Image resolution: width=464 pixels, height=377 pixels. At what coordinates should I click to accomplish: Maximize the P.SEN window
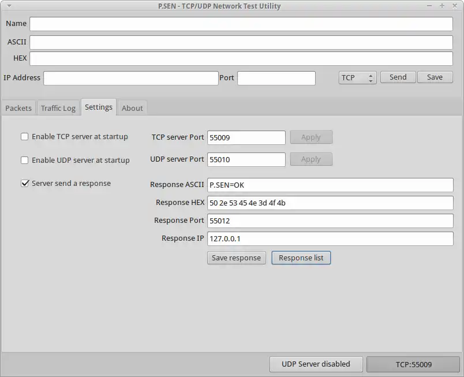pos(442,6)
